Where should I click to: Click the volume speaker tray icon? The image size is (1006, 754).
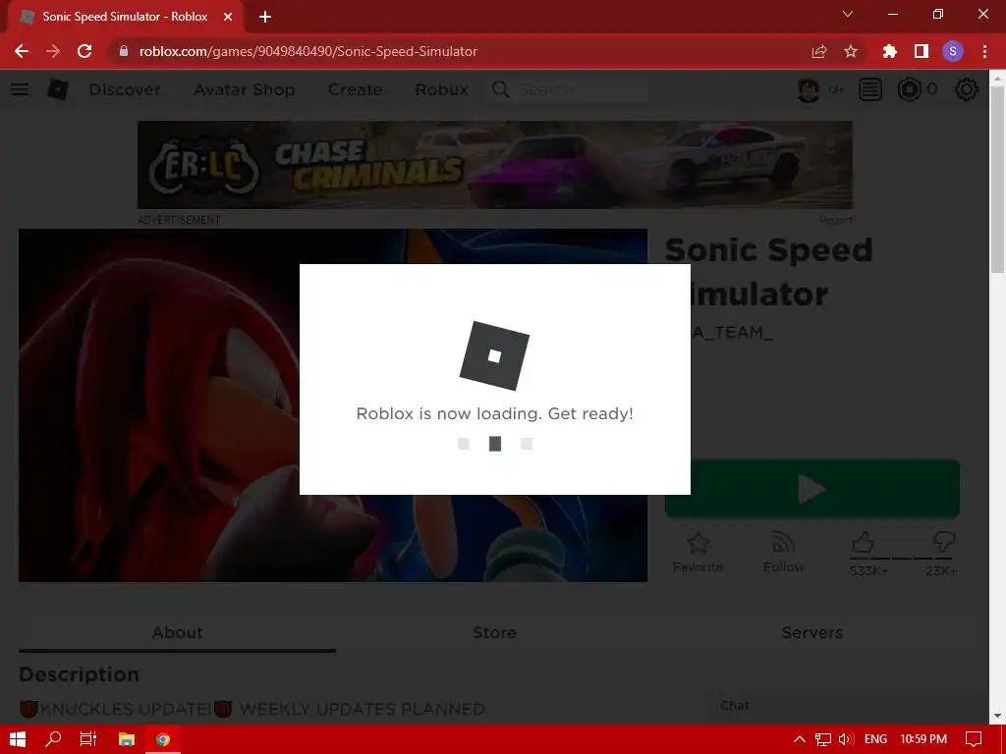click(846, 739)
